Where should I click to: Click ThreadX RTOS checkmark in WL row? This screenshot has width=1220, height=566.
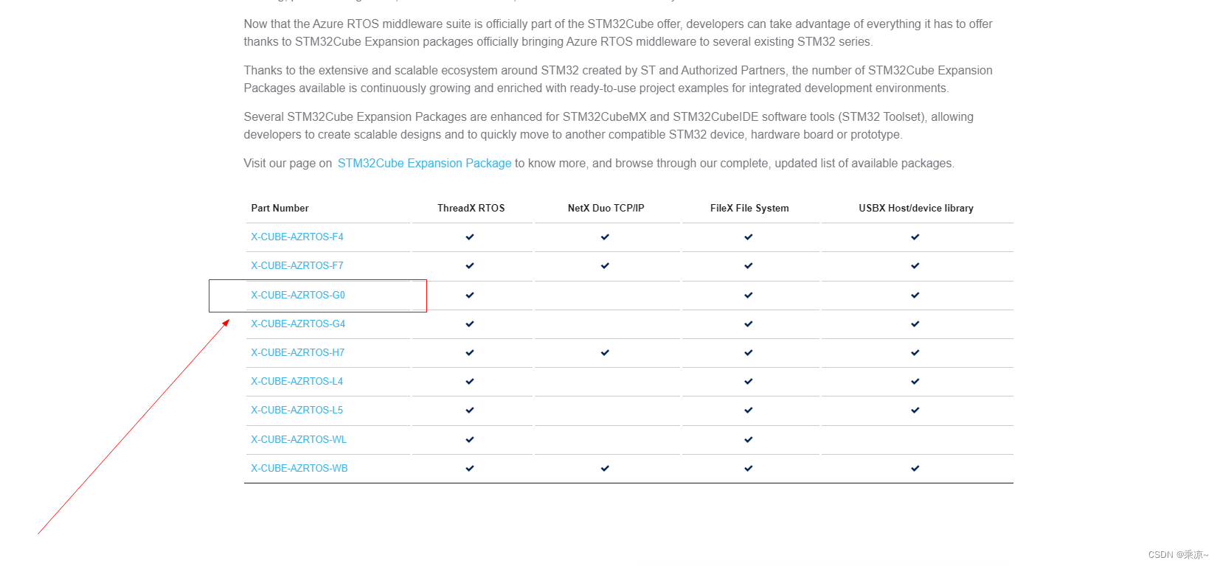[x=470, y=439]
